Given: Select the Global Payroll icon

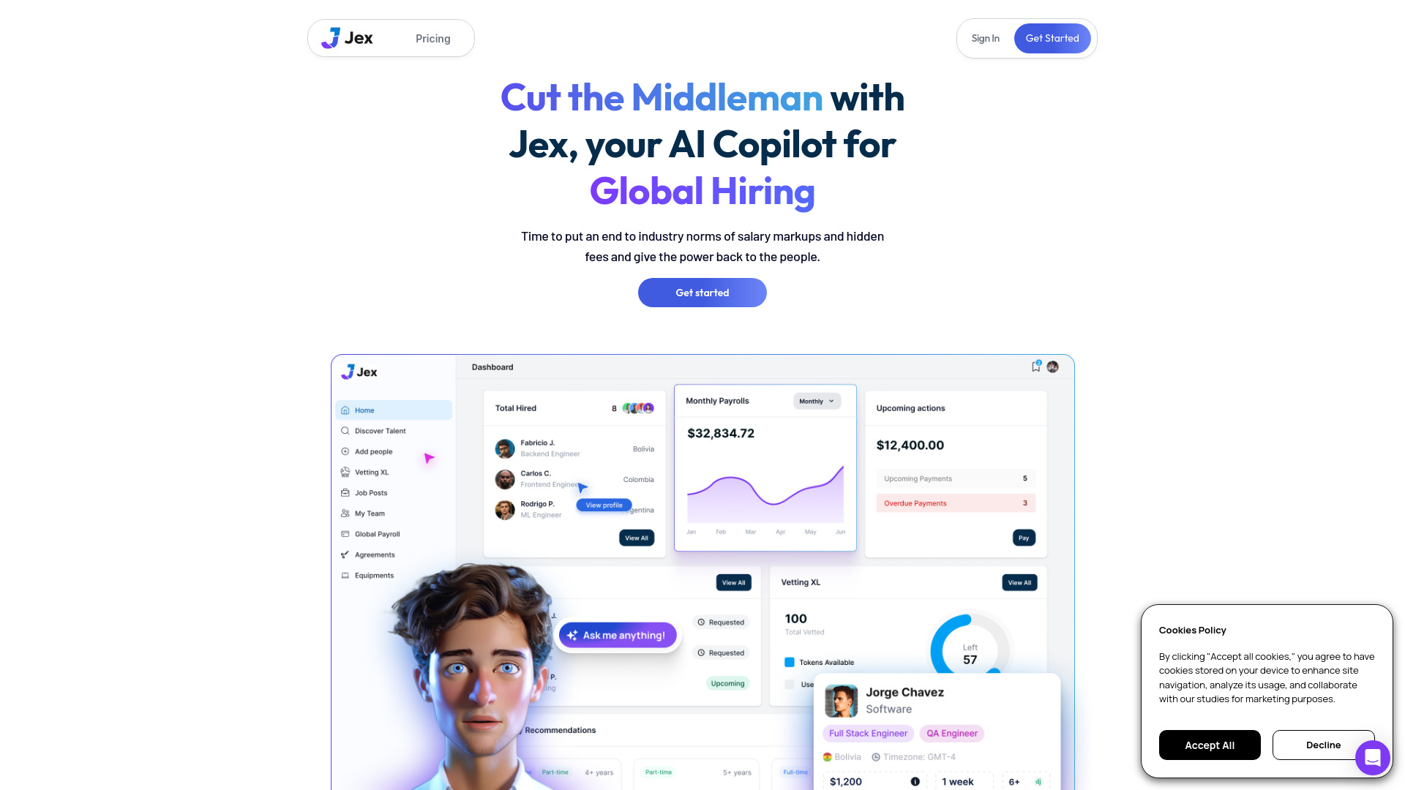Looking at the screenshot, I should click(x=345, y=533).
